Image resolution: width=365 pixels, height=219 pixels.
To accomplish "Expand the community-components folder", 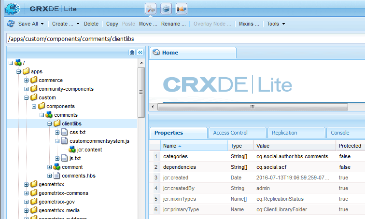I will tap(26, 89).
